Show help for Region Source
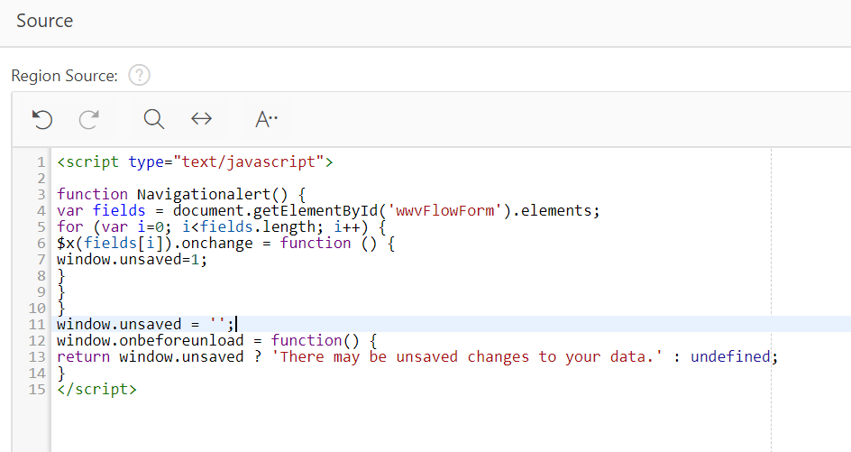Screen dimensions: 851x452 point(139,75)
